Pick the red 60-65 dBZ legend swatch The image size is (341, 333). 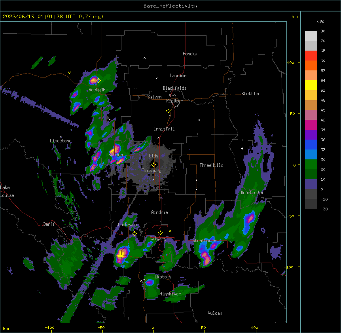pyautogui.click(x=311, y=56)
